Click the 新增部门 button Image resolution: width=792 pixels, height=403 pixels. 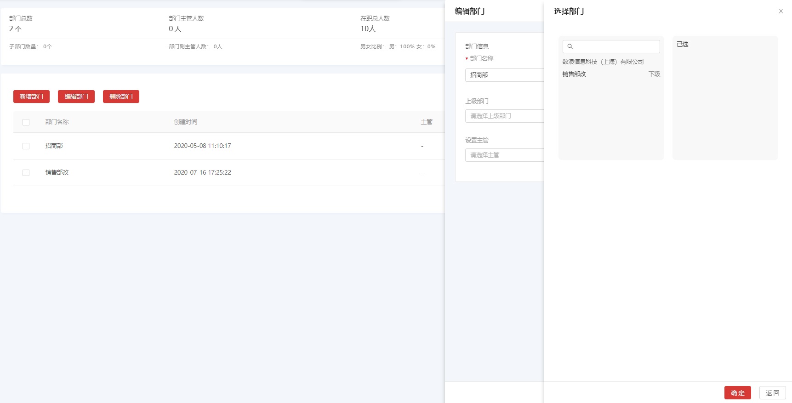[31, 96]
